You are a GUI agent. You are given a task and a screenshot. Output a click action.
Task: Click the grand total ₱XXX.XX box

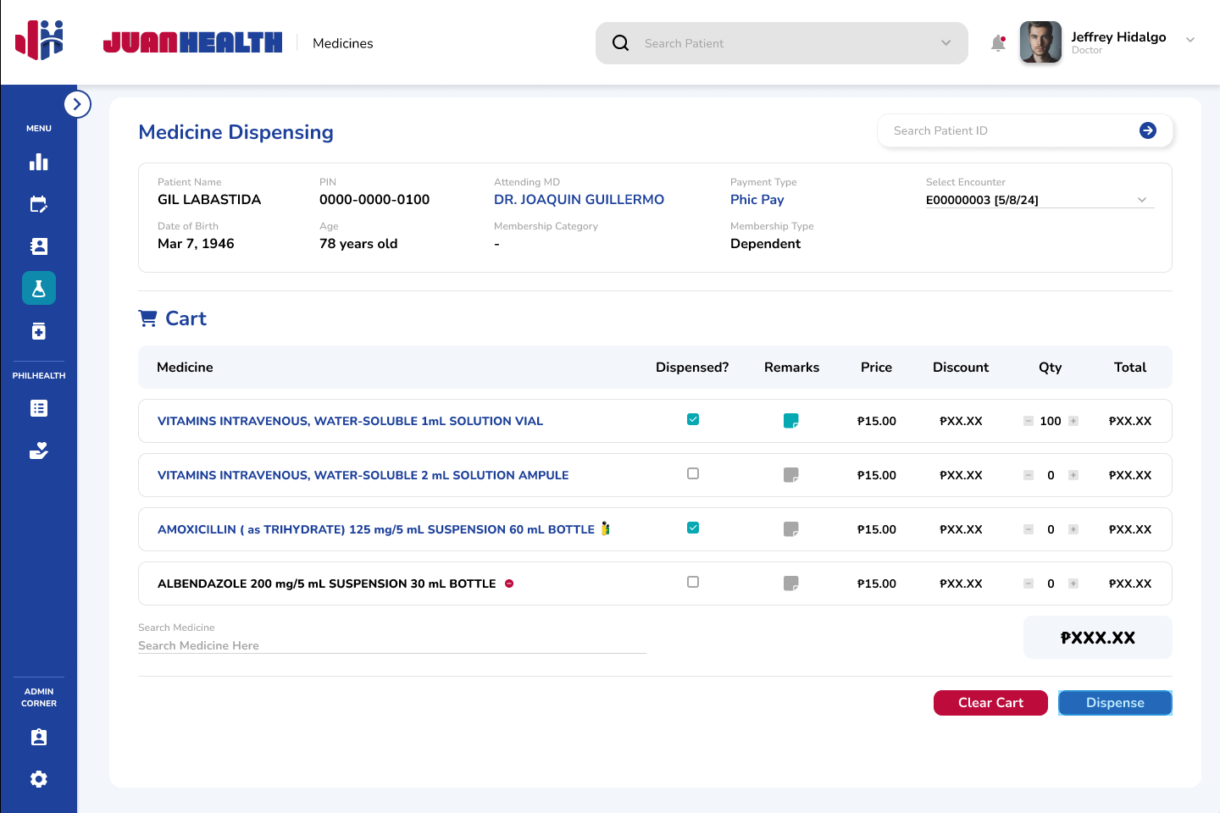(1097, 638)
